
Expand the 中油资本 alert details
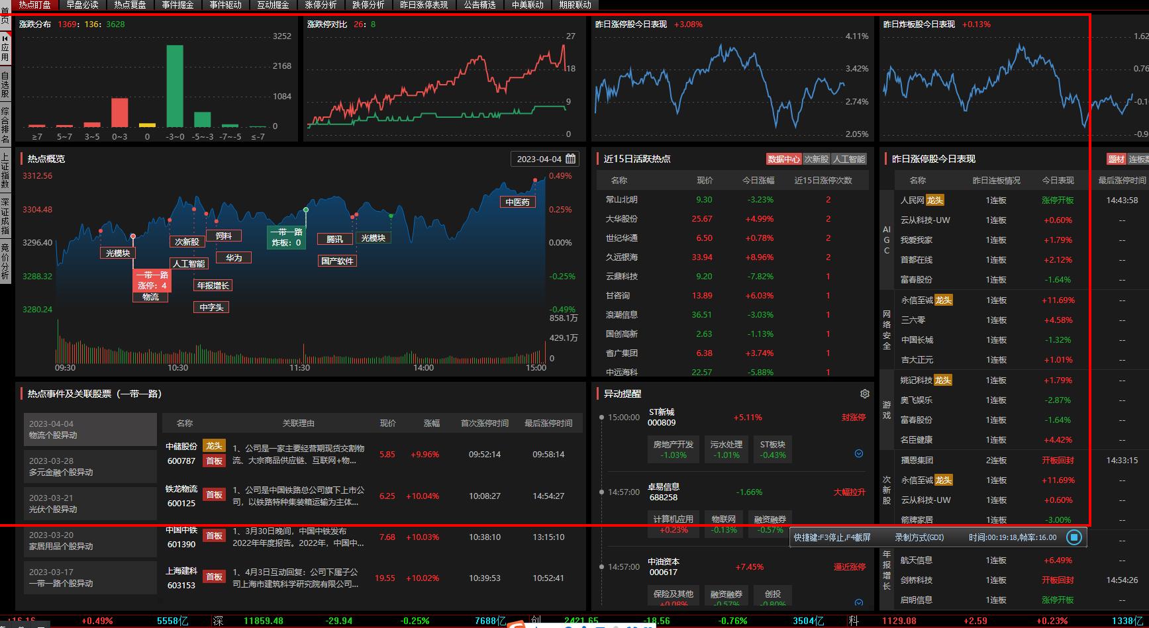(859, 602)
